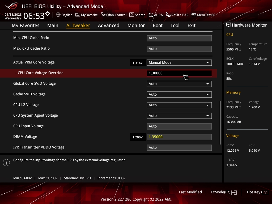
Task: Select the Ai Tweaker tab
Action: coord(78,25)
